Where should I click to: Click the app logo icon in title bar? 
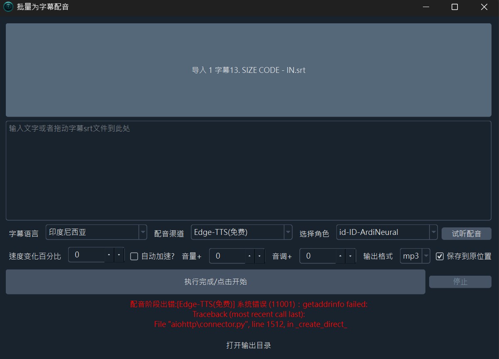tap(8, 7)
